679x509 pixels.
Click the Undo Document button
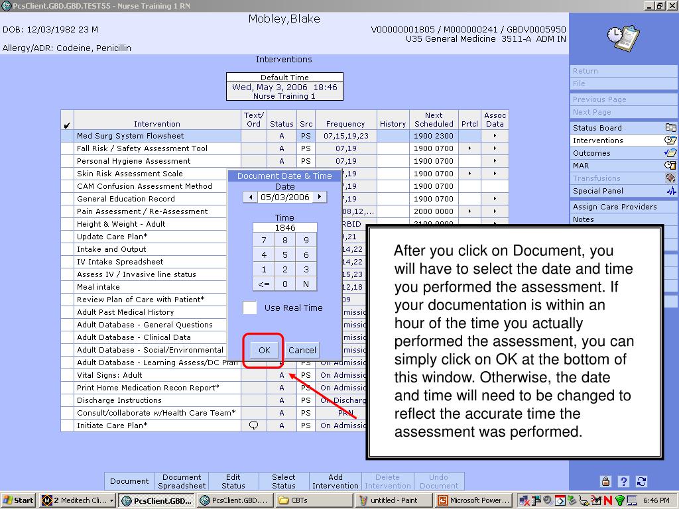pos(439,481)
